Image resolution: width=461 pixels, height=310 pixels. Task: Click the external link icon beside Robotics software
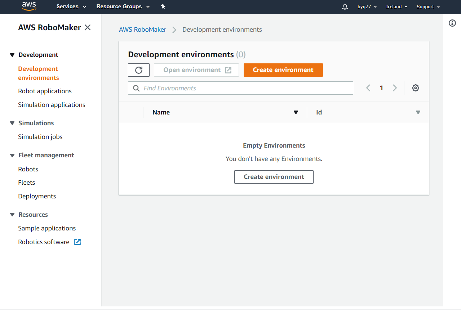point(77,242)
